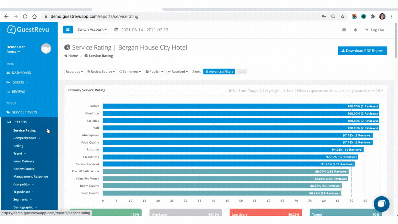
Task: Click the Comfort rating bar
Action: click(x=241, y=106)
